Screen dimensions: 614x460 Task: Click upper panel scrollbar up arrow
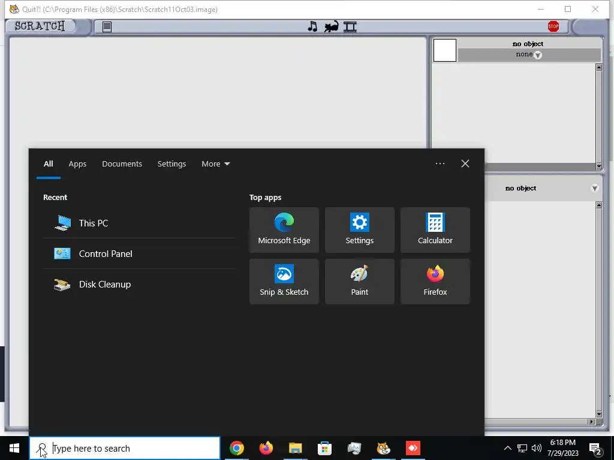[x=599, y=68]
